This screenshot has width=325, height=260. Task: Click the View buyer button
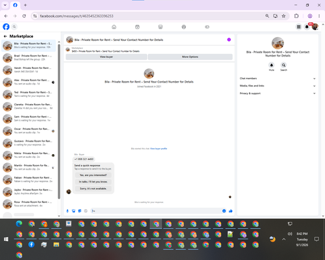click(107, 57)
